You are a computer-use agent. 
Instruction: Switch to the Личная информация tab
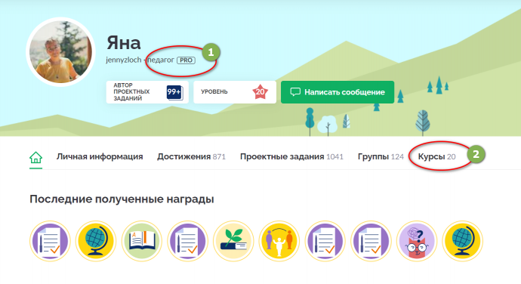[100, 156]
